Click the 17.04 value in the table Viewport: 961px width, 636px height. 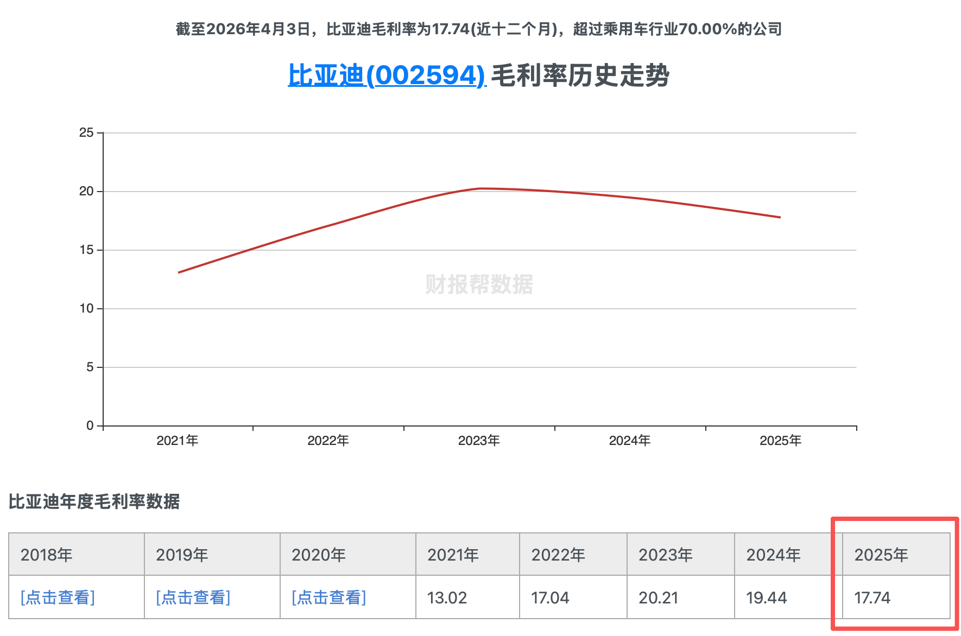pyautogui.click(x=550, y=598)
